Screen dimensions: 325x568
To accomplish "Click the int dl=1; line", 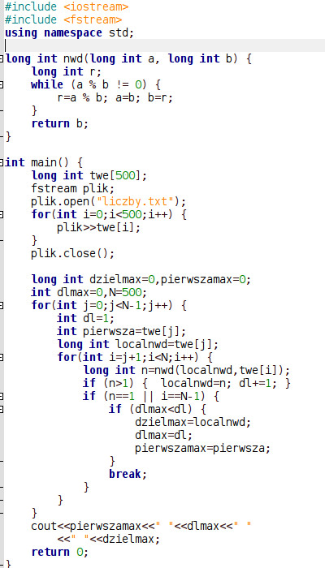I will (85, 318).
